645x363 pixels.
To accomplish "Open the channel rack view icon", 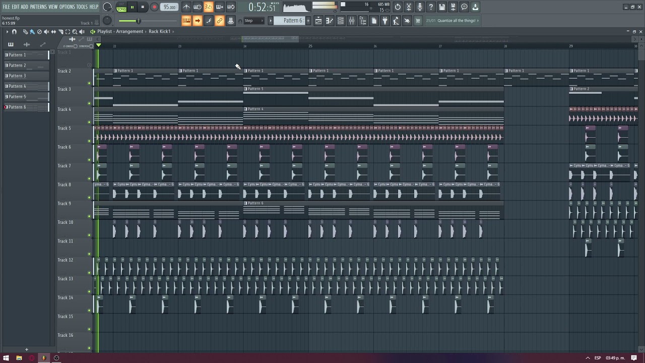I will click(341, 21).
